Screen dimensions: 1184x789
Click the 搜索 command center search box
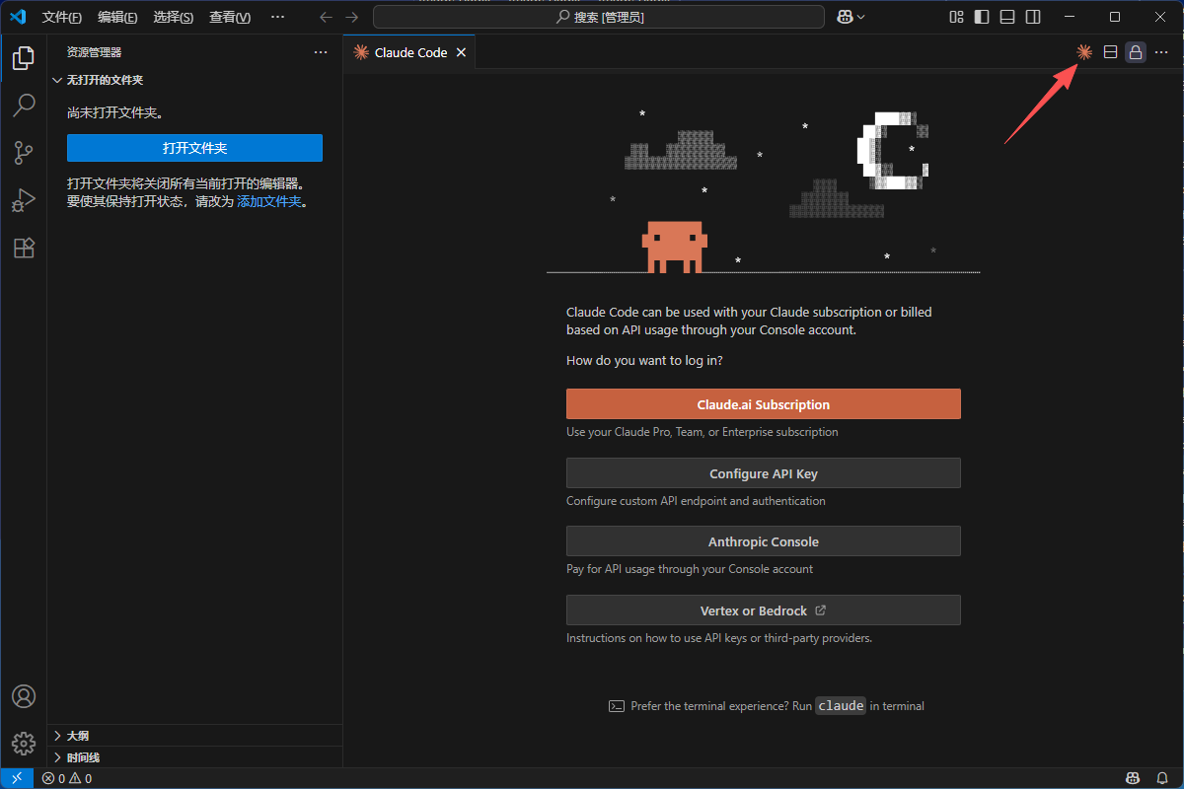(599, 17)
